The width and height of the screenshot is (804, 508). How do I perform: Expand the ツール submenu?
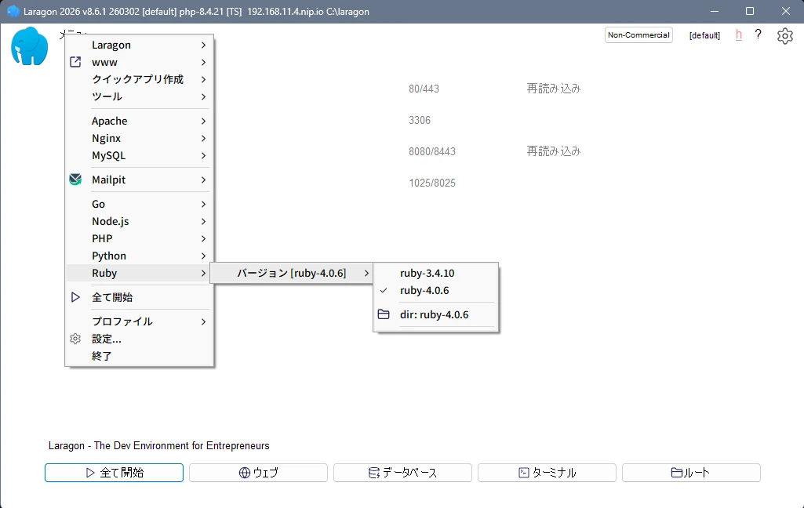point(139,96)
